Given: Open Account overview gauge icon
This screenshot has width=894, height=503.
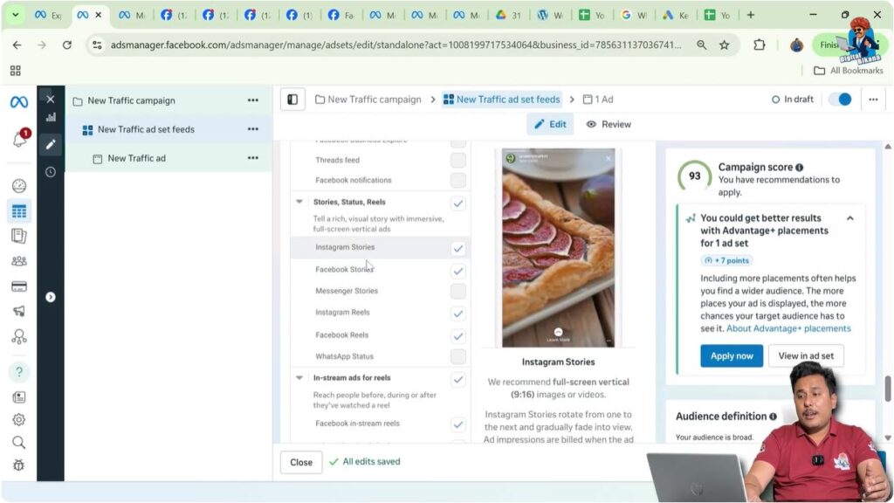Looking at the screenshot, I should (19, 186).
